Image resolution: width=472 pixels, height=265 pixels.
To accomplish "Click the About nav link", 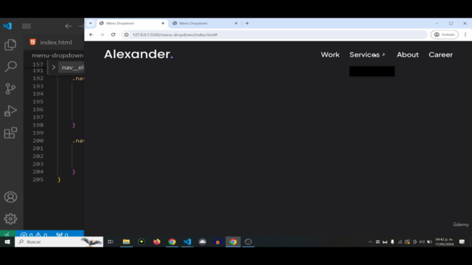I will tap(408, 54).
